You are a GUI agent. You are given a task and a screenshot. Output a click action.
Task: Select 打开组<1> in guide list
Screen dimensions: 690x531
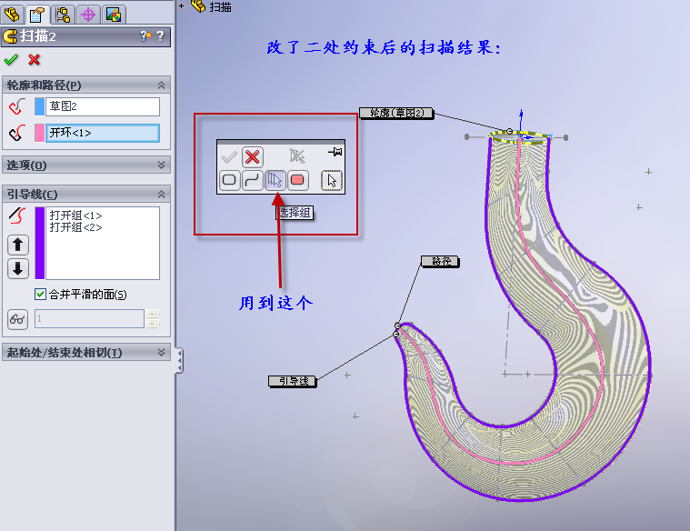pyautogui.click(x=75, y=215)
